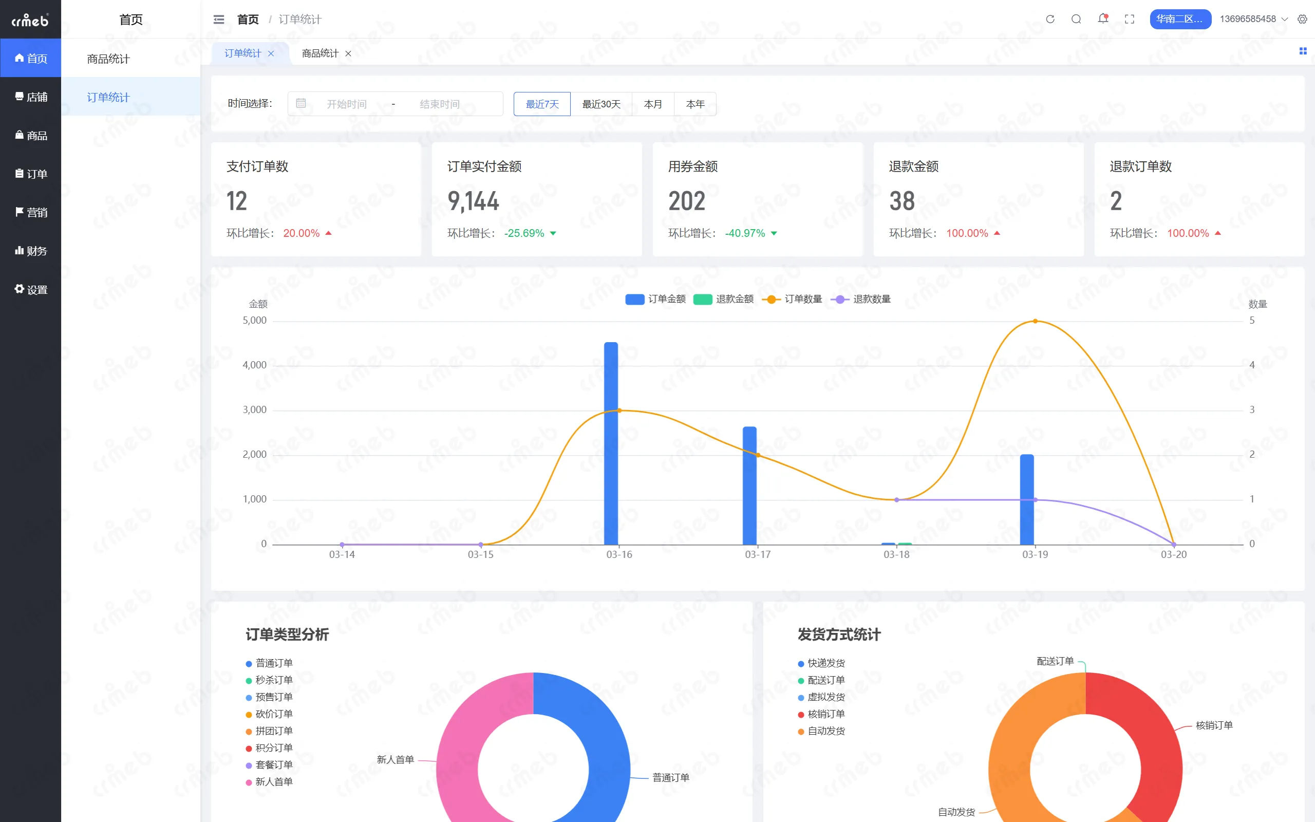Click the calendar icon in date picker
The image size is (1315, 822).
point(301,103)
